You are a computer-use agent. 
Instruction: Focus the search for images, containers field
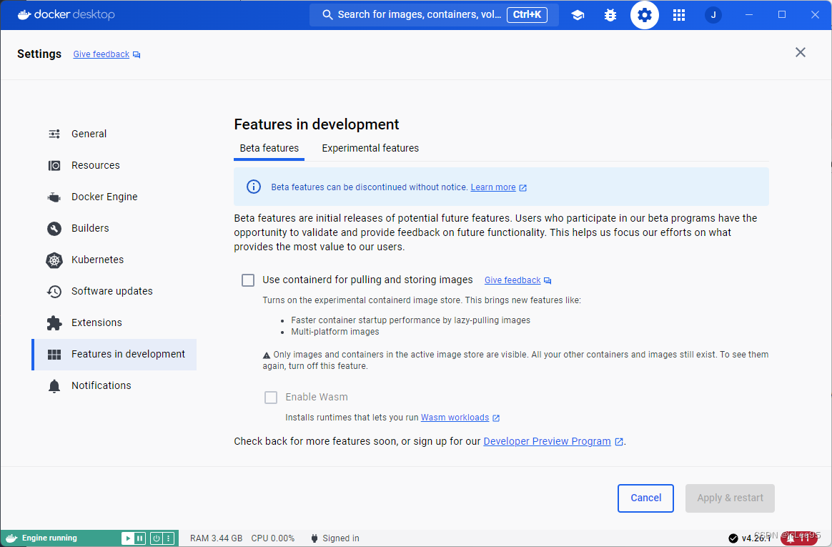[434, 14]
